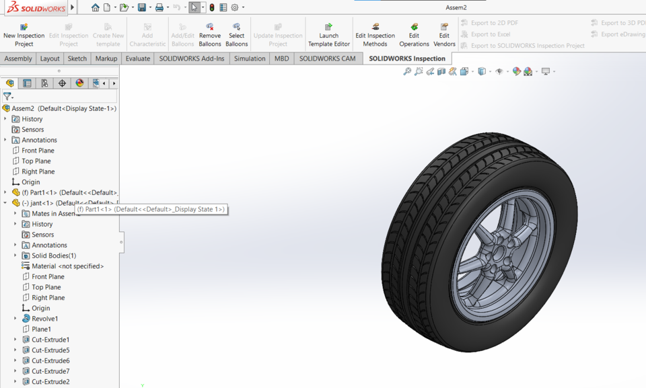The image size is (646, 388).
Task: Switch to the Simulation ribbon tab
Action: [x=250, y=59]
